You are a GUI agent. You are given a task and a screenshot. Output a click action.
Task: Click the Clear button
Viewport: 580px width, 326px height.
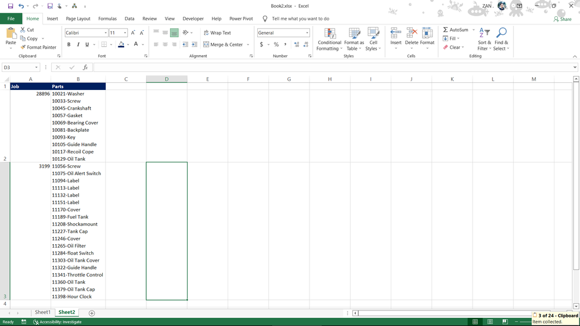pos(453,48)
